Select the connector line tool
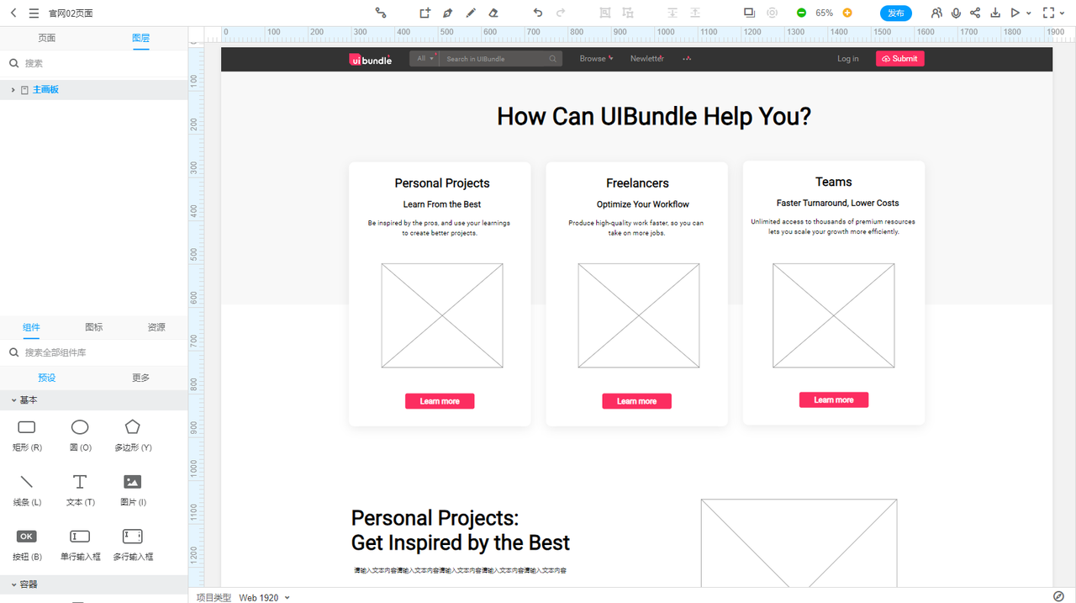This screenshot has height=603, width=1076. point(381,13)
